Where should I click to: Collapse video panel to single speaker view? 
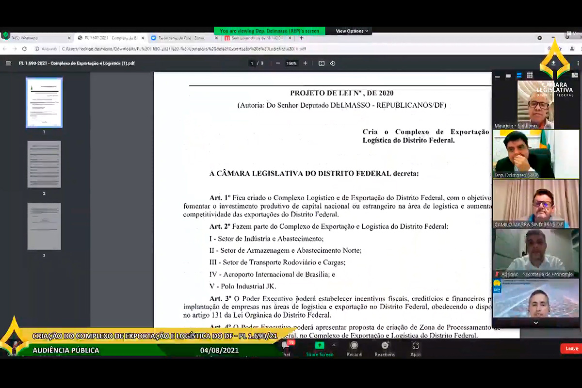coord(508,76)
